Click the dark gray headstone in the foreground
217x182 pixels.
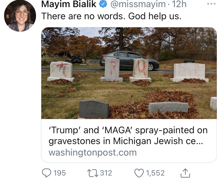[x=94, y=109]
